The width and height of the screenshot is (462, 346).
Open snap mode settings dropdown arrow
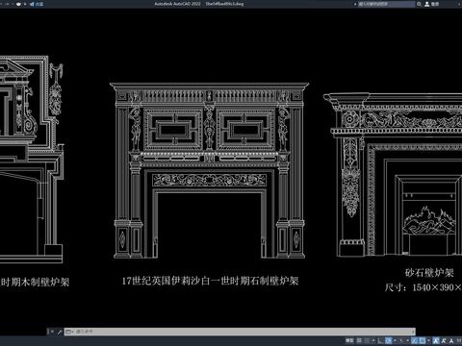pyautogui.click(x=373, y=340)
